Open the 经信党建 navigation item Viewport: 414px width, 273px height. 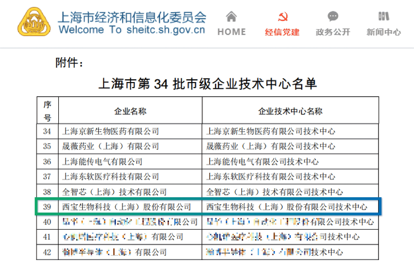(x=282, y=32)
